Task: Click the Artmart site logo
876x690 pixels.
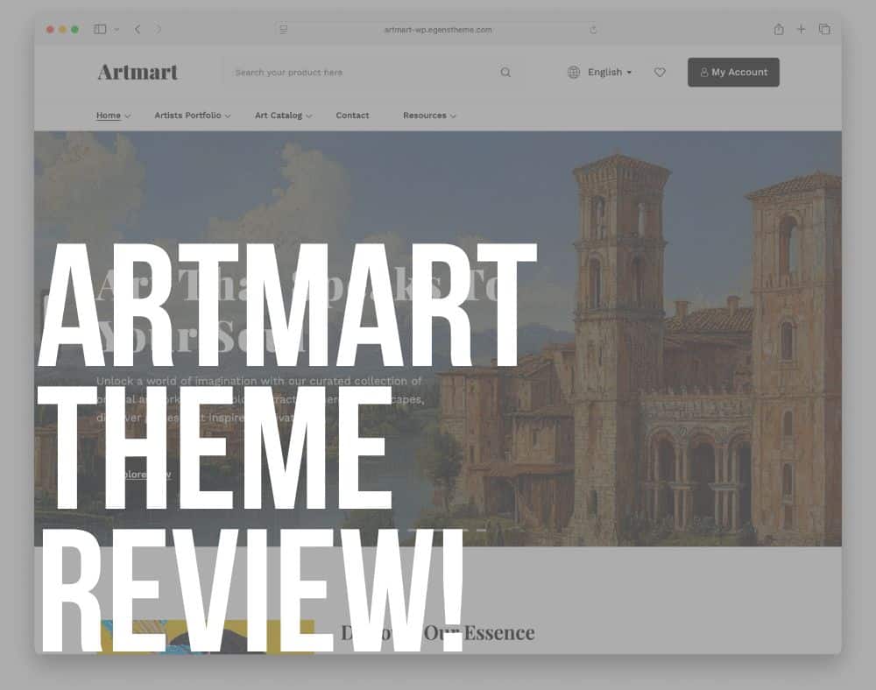Action: pos(138,72)
